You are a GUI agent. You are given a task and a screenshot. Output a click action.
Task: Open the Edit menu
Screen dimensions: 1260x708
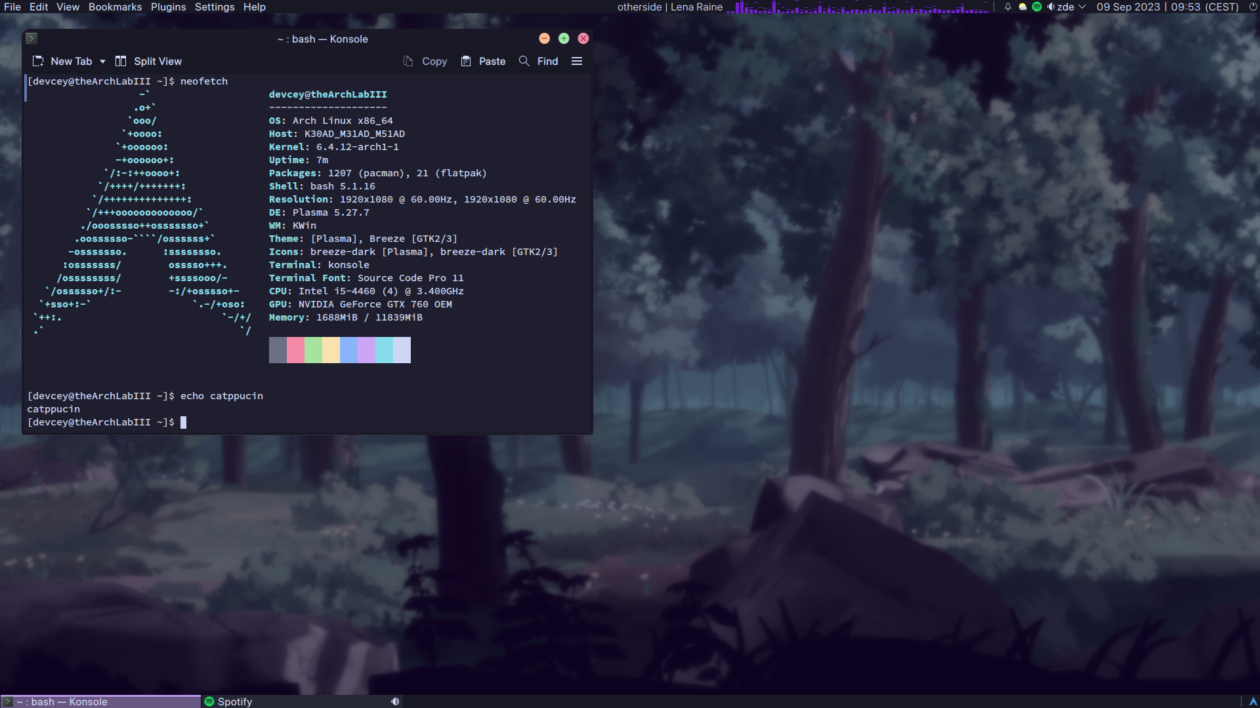(x=39, y=7)
